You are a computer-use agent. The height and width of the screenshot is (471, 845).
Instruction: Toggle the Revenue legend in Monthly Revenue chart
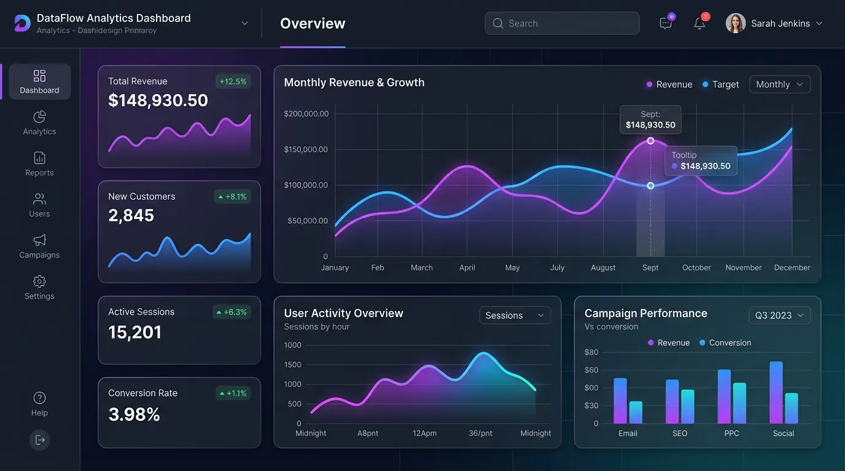pyautogui.click(x=669, y=85)
